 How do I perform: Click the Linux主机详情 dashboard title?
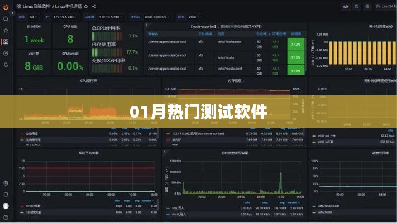[68, 7]
